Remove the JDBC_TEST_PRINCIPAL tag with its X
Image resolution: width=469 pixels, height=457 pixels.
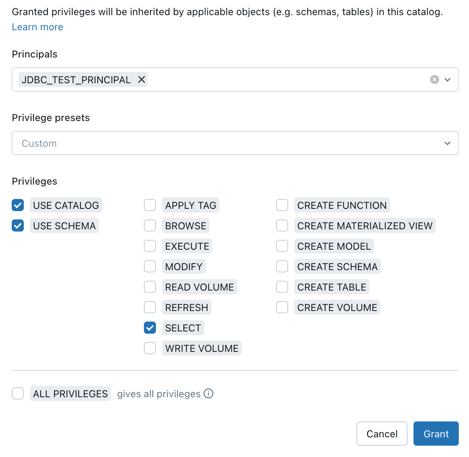click(142, 79)
